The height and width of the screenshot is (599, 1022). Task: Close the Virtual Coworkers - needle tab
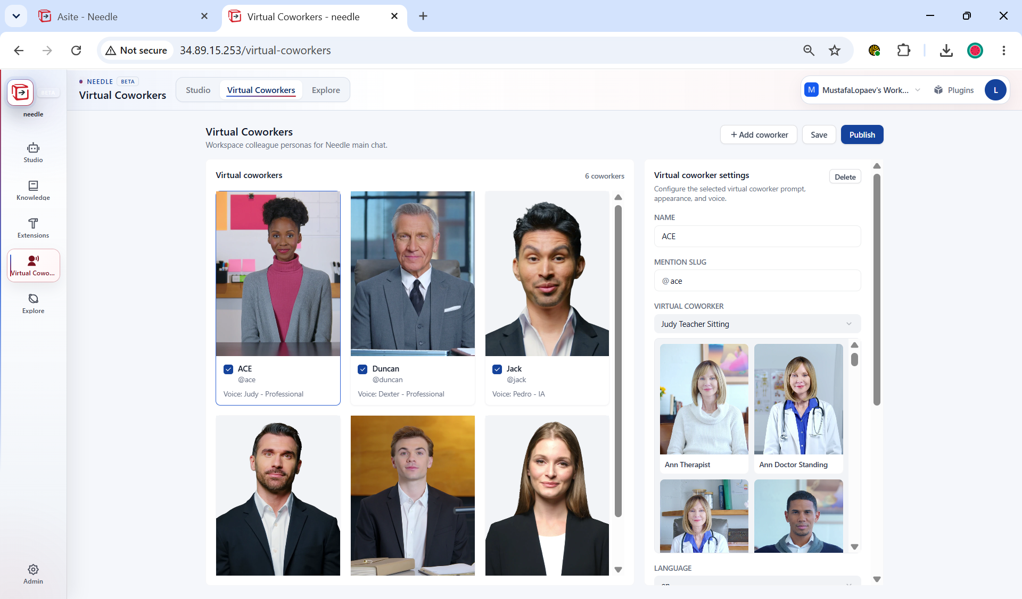coord(394,16)
